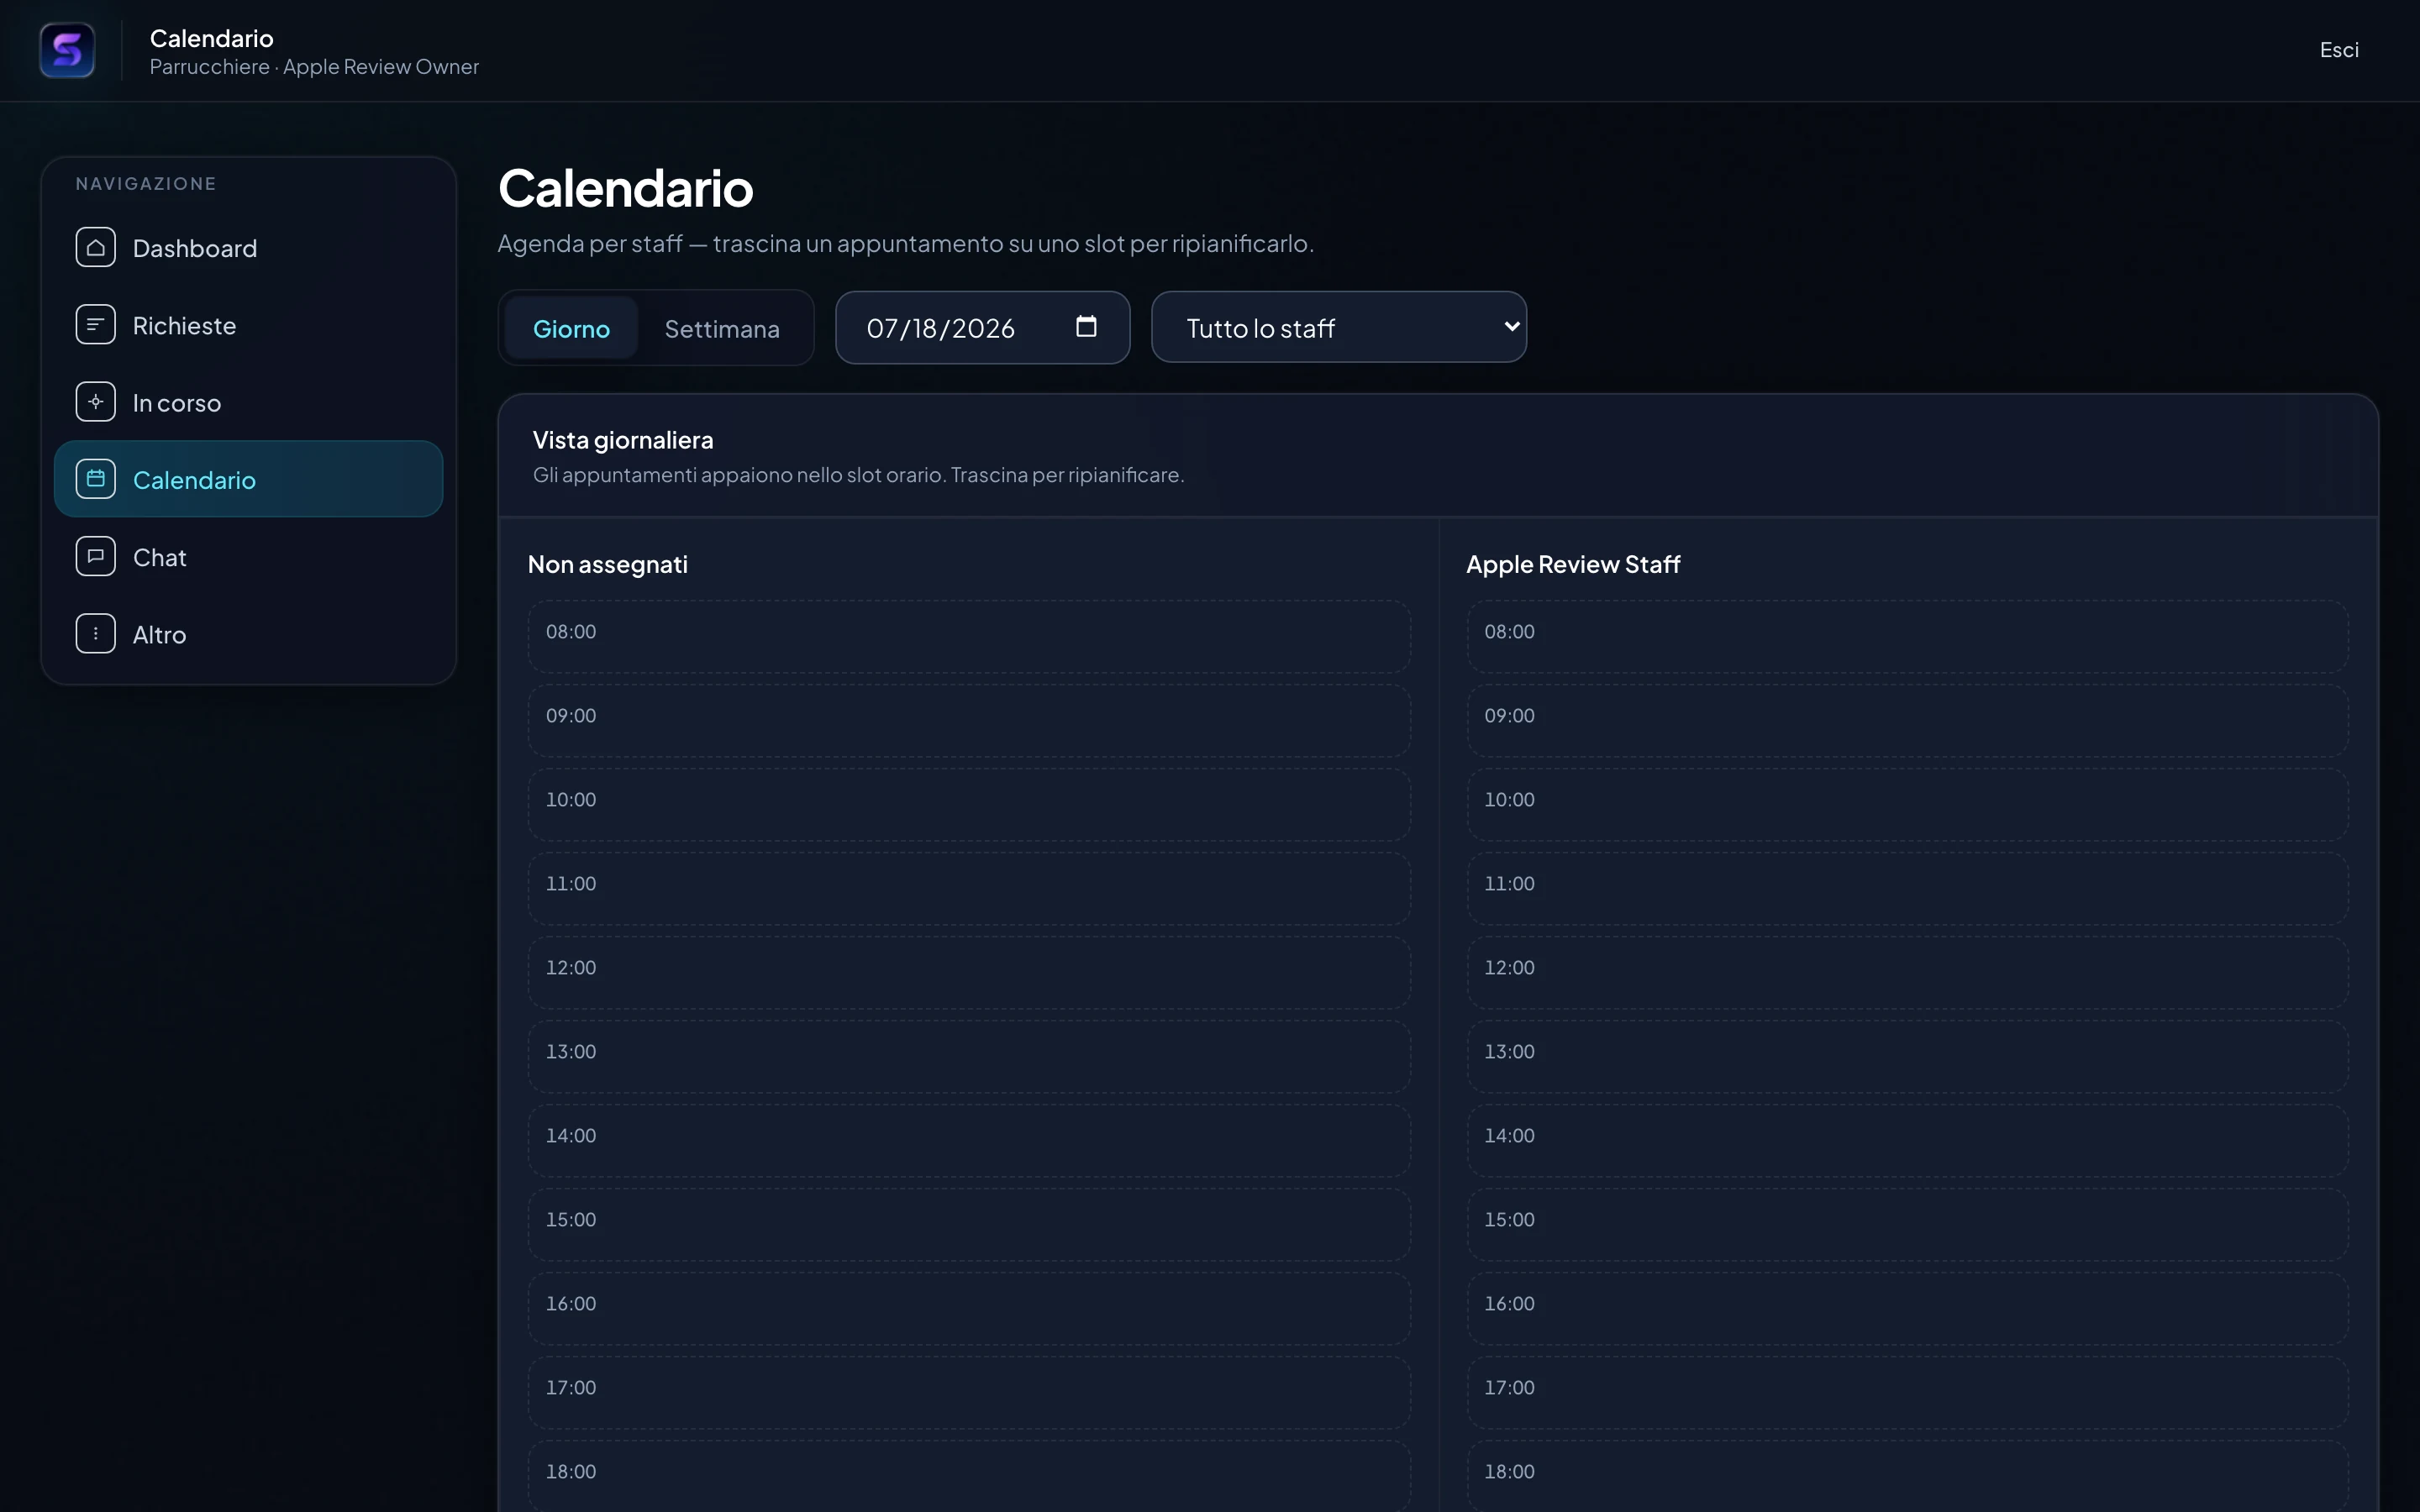
Task: Select the Giorno view tab
Action: [x=571, y=328]
